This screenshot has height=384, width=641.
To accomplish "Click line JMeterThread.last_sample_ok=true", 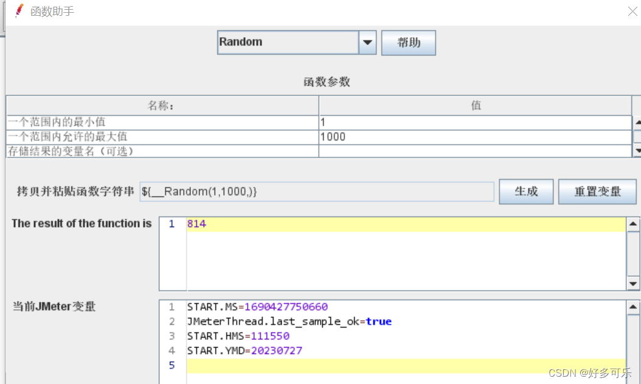I will pos(289,321).
